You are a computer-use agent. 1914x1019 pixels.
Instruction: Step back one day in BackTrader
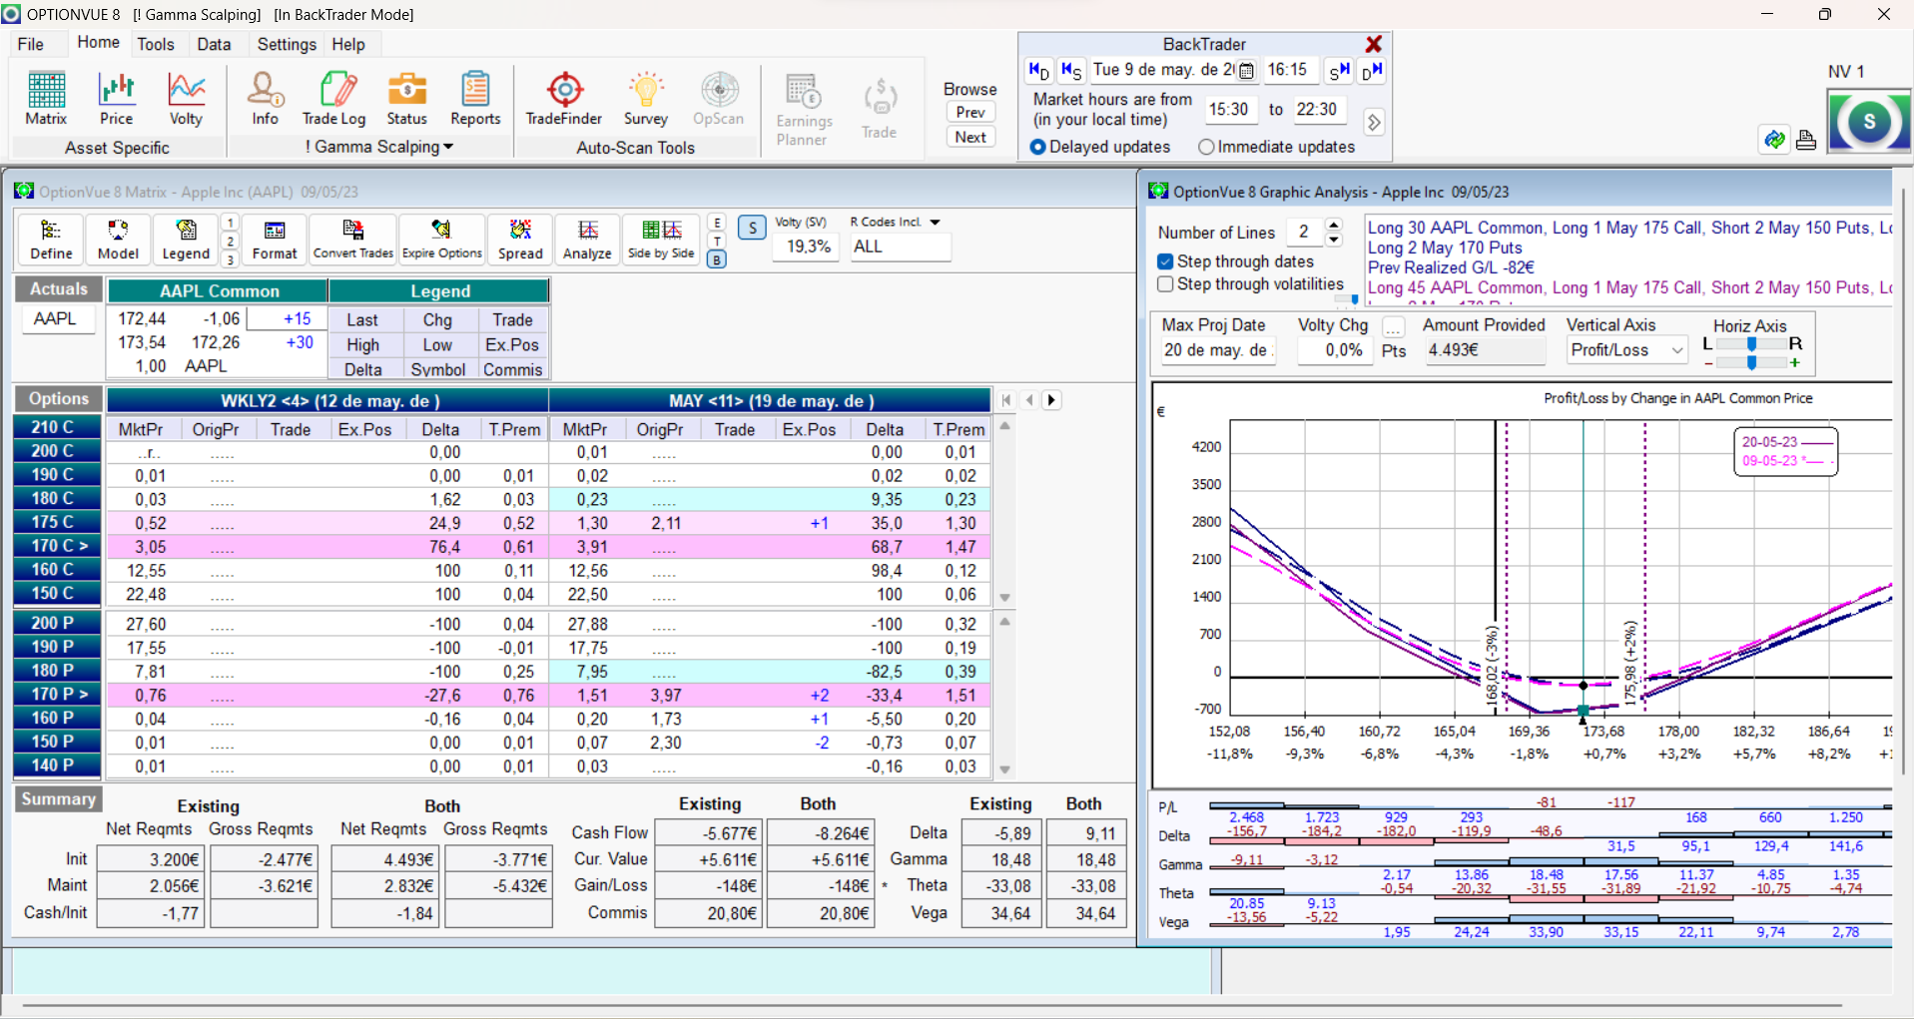click(1038, 70)
